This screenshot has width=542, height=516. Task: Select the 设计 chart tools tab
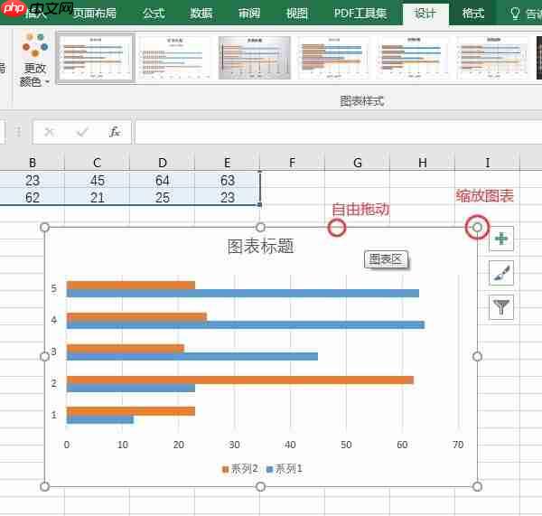(x=425, y=14)
